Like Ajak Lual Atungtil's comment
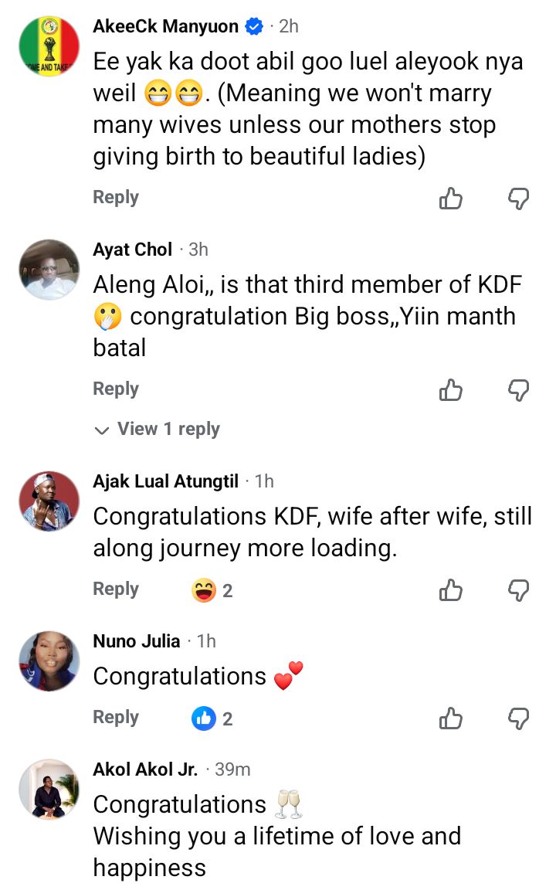This screenshot has width=556, height=890. 451,591
